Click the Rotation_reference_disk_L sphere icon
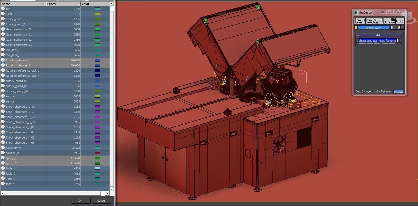This screenshot has height=206, width=418. click(x=3, y=70)
